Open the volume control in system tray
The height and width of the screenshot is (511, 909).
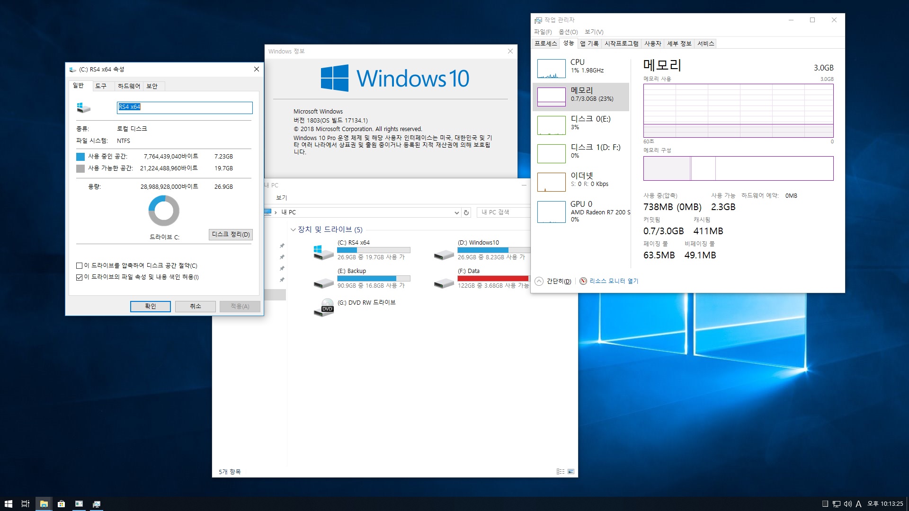tap(847, 504)
